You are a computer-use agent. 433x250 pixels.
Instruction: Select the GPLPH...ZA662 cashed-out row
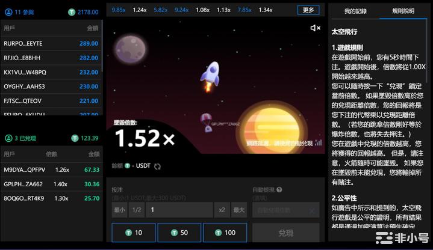(x=52, y=184)
